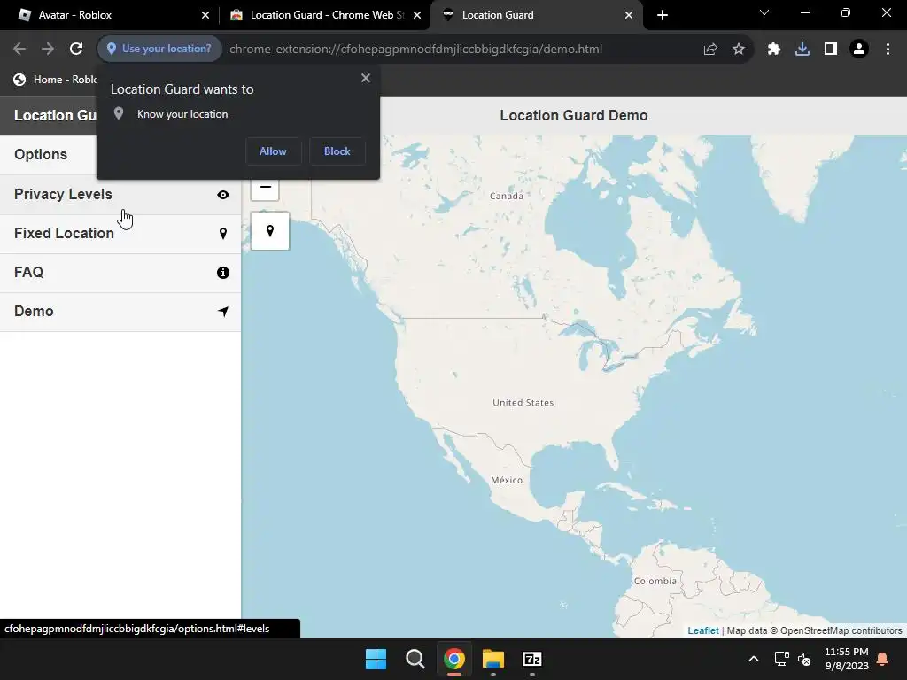Screen dimensions: 907x680
Task: Block location access in permission popup
Action: point(337,151)
